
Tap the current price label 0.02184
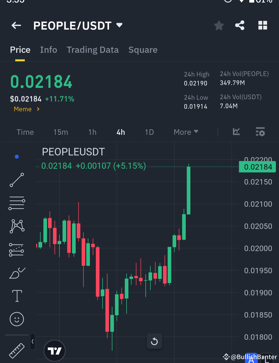pyautogui.click(x=257, y=167)
